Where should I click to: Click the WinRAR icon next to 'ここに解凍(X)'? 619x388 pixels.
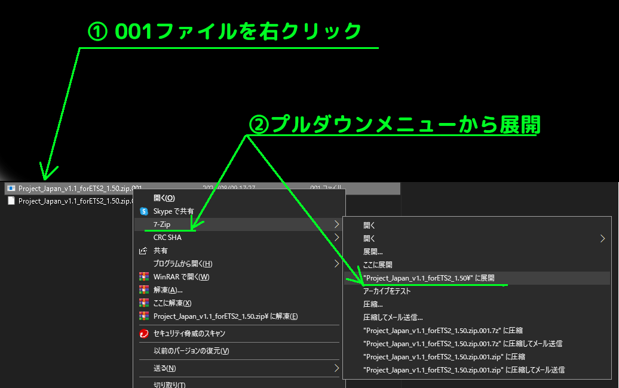pos(143,303)
